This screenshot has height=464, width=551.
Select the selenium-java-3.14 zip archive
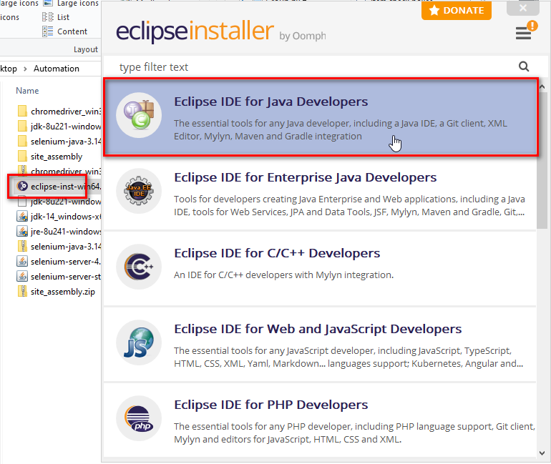pyautogui.click(x=59, y=247)
